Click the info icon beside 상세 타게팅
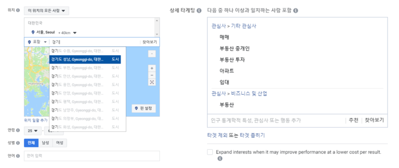The image size is (399, 168). click(x=199, y=11)
